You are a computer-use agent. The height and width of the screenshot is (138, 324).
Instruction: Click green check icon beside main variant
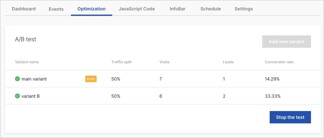click(17, 79)
